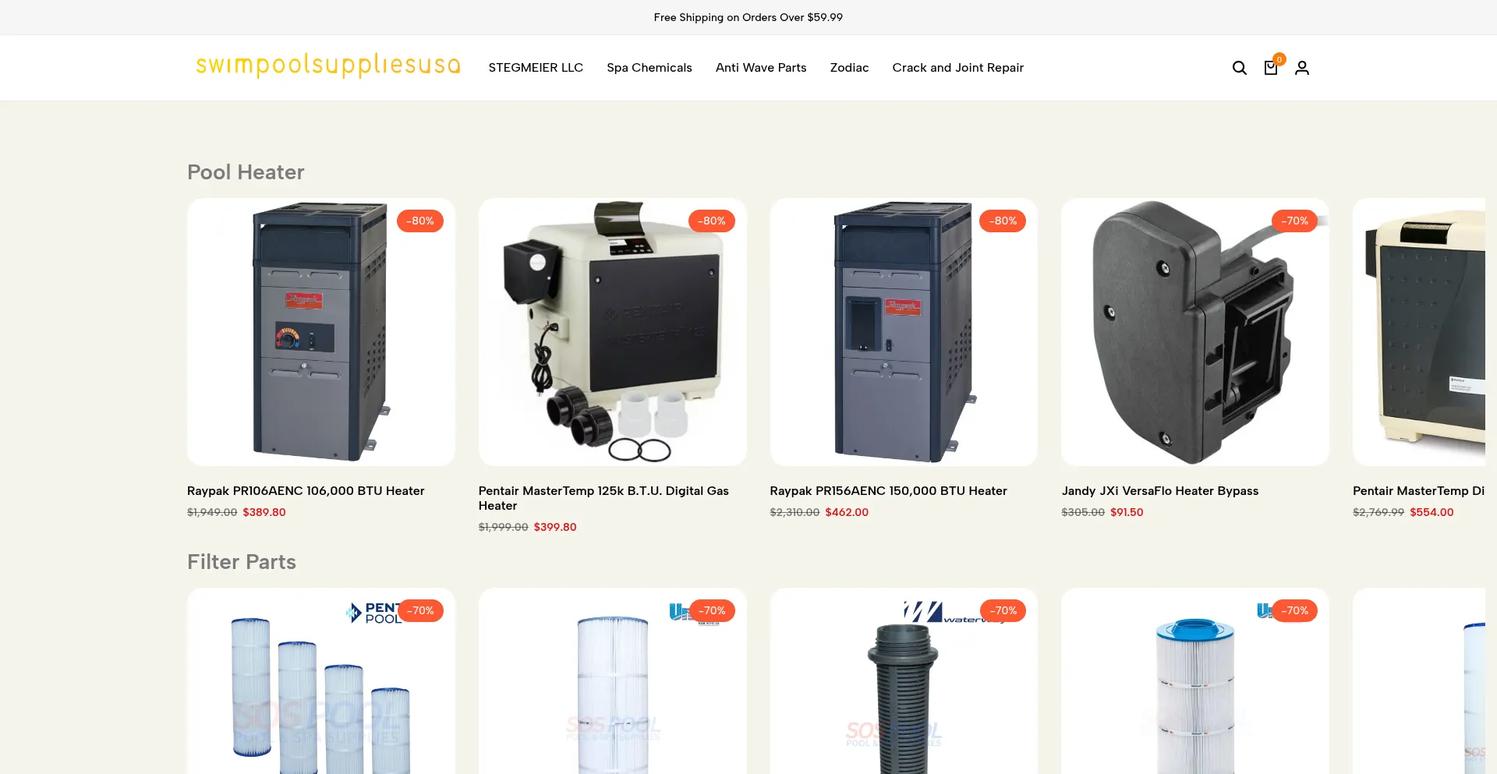1497x774 pixels.
Task: Open the shopping cart icon
Action: coord(1271,68)
